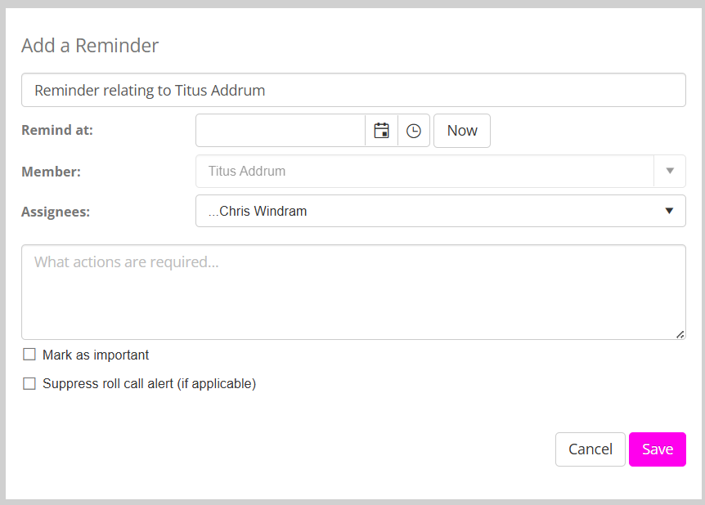Grab the actions textarea resize handle
This screenshot has height=505, width=705.
680,334
